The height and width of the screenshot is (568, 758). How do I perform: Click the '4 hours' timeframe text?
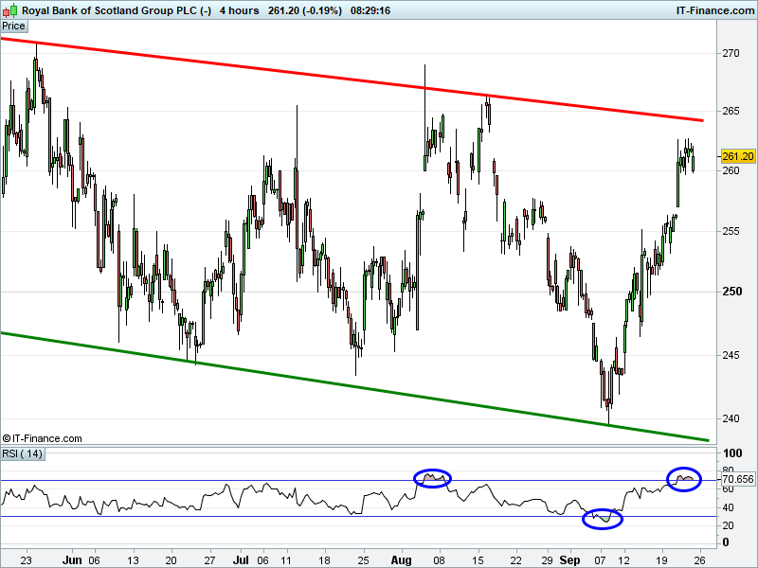(240, 10)
